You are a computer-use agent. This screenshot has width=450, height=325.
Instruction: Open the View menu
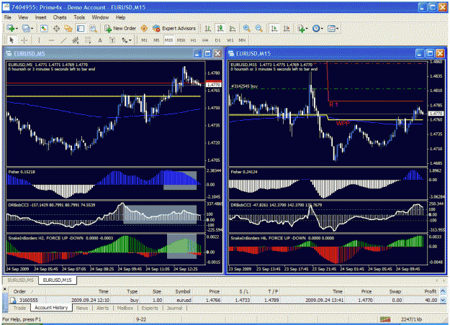[x=23, y=17]
